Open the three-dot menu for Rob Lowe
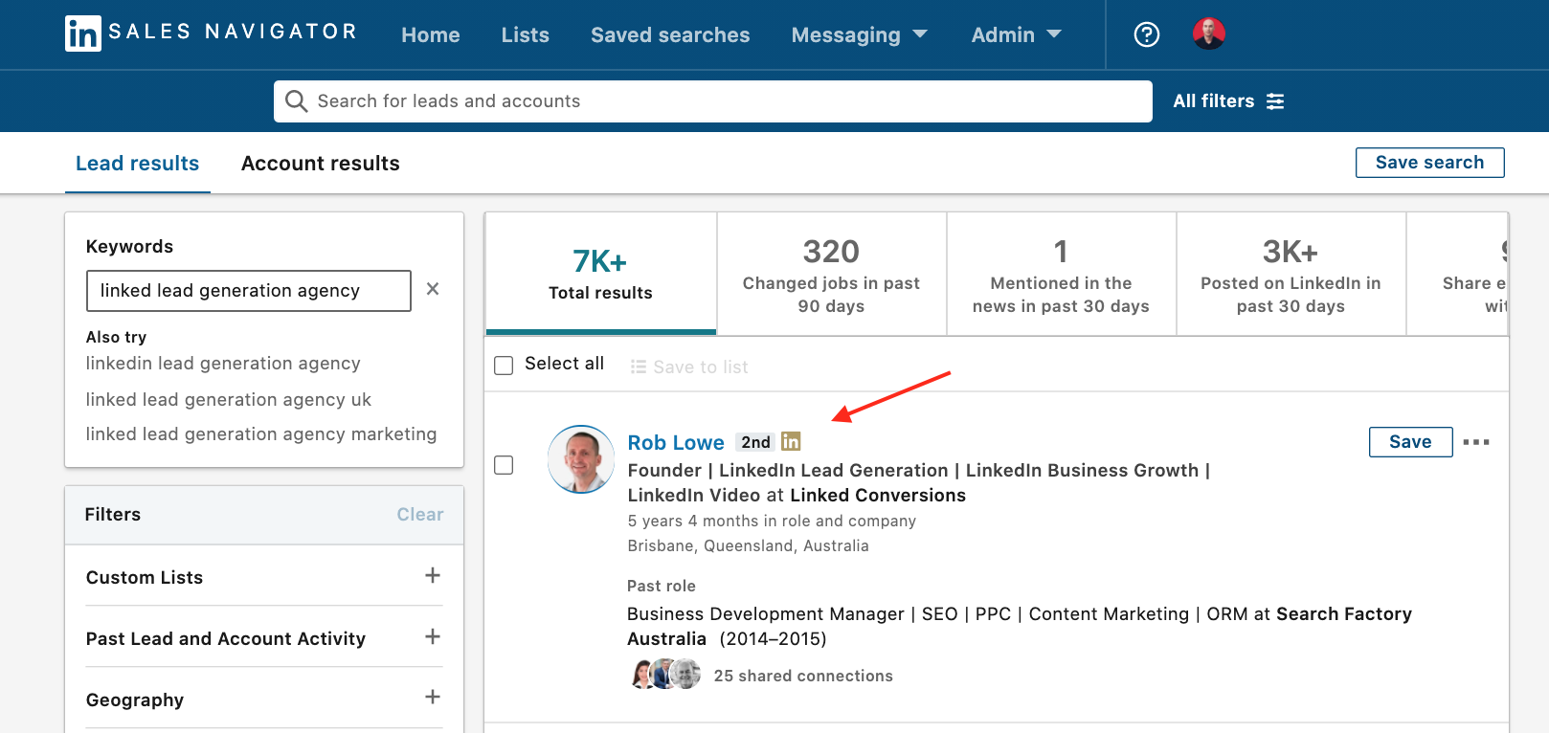 1476,442
